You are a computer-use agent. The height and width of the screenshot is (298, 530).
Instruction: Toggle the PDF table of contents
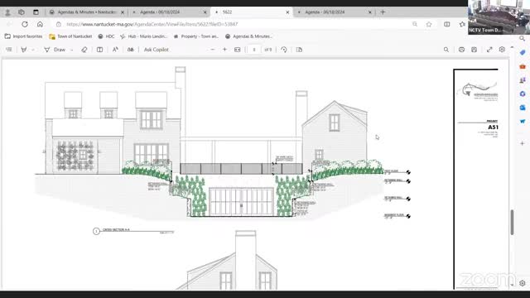[9, 50]
